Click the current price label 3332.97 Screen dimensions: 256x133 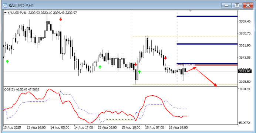(245, 71)
